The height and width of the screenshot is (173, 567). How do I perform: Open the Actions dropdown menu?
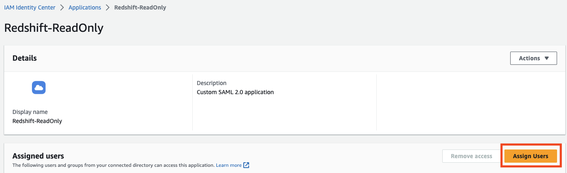[533, 58]
